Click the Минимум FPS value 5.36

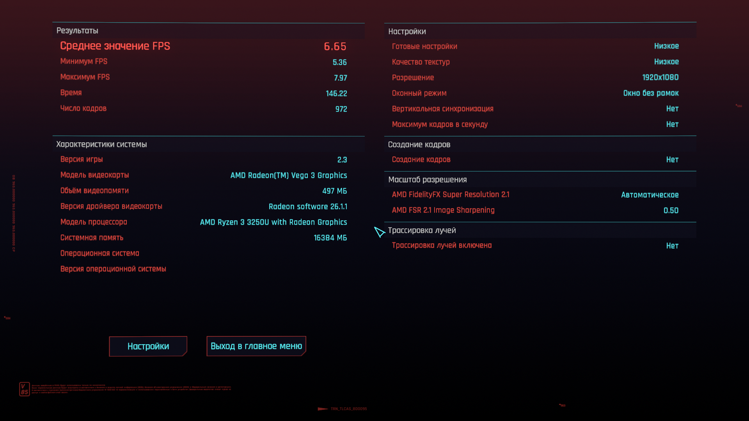339,62
